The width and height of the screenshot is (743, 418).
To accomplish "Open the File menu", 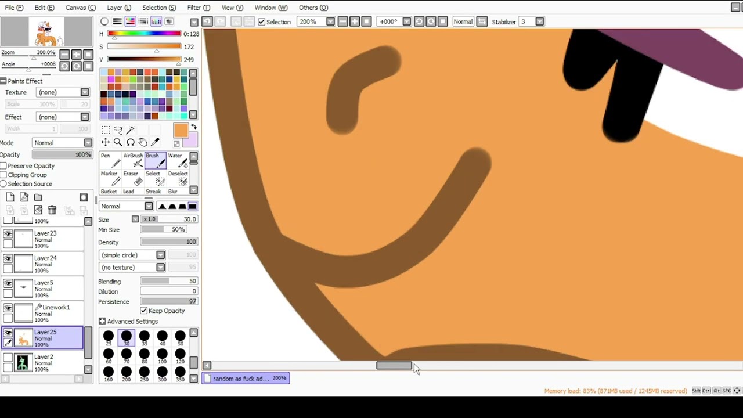I will pyautogui.click(x=14, y=8).
